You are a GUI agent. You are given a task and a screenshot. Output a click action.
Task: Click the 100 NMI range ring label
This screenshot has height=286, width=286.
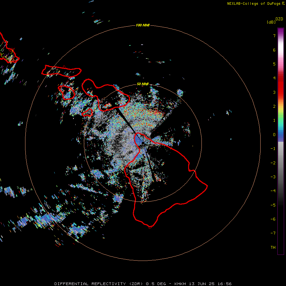tap(143, 25)
